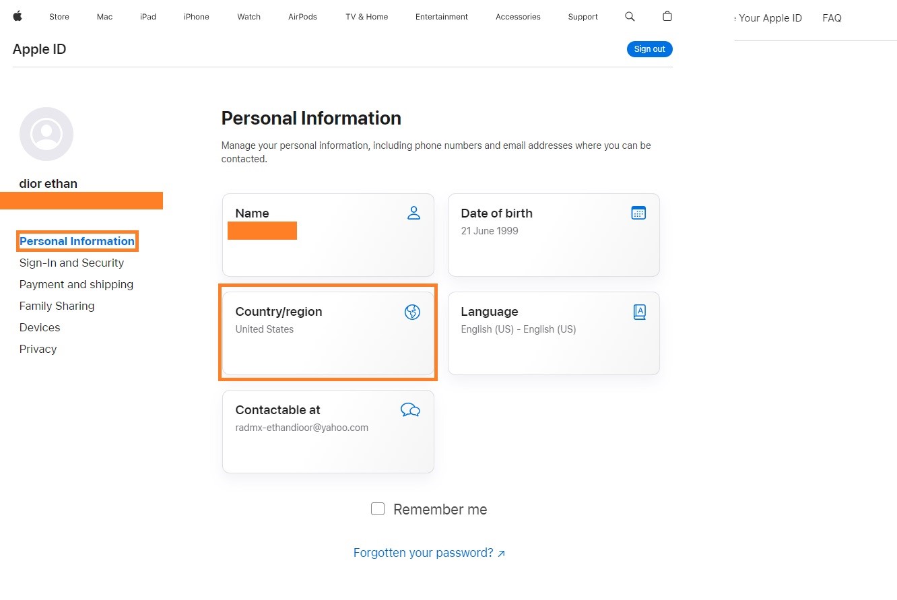
Task: Open the iPhone menu item
Action: coord(197,17)
